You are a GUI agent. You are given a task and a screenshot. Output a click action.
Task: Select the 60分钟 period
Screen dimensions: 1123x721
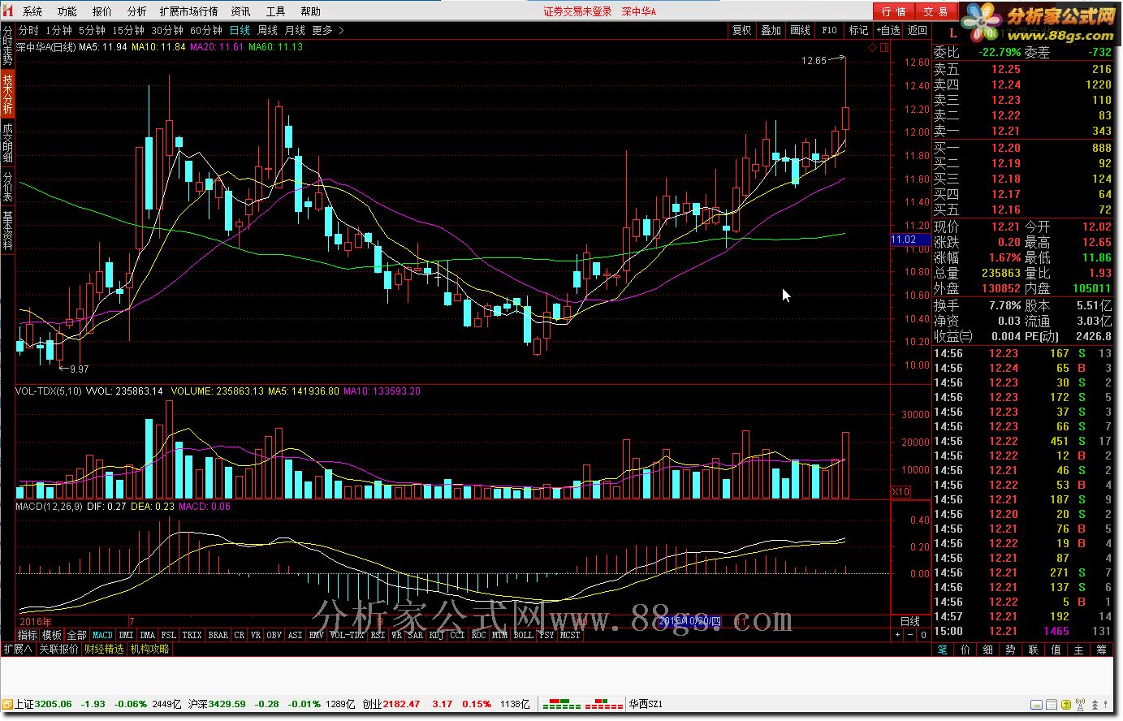pos(205,30)
